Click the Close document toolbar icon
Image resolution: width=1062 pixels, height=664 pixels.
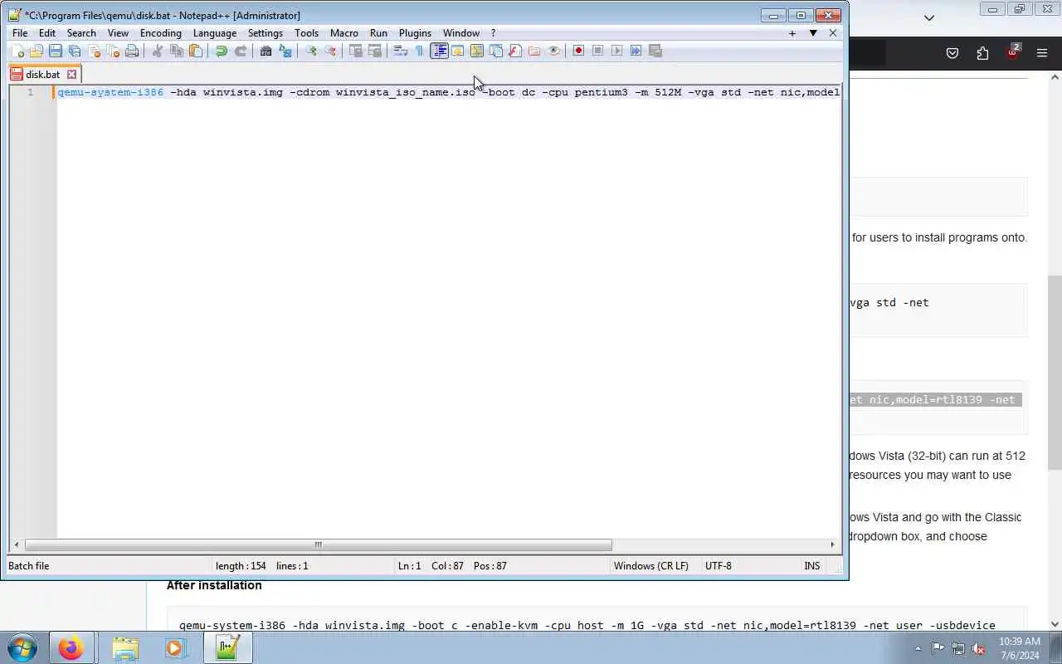coord(94,51)
